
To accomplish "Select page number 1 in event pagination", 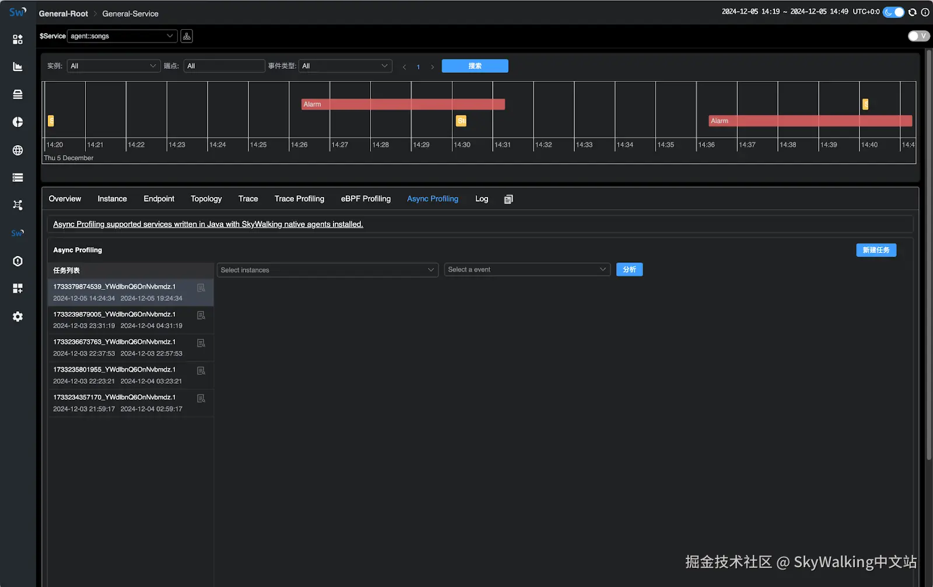I will pyautogui.click(x=418, y=67).
